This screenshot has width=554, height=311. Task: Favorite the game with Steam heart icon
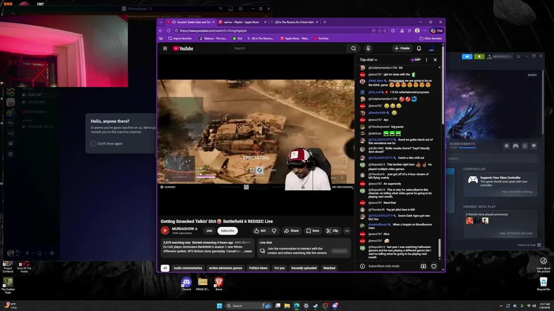tap(534, 146)
